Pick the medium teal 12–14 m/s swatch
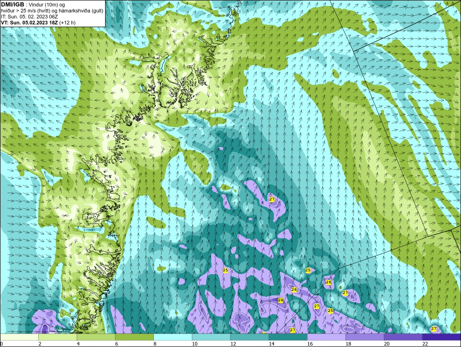461x347 pixels. click(249, 337)
